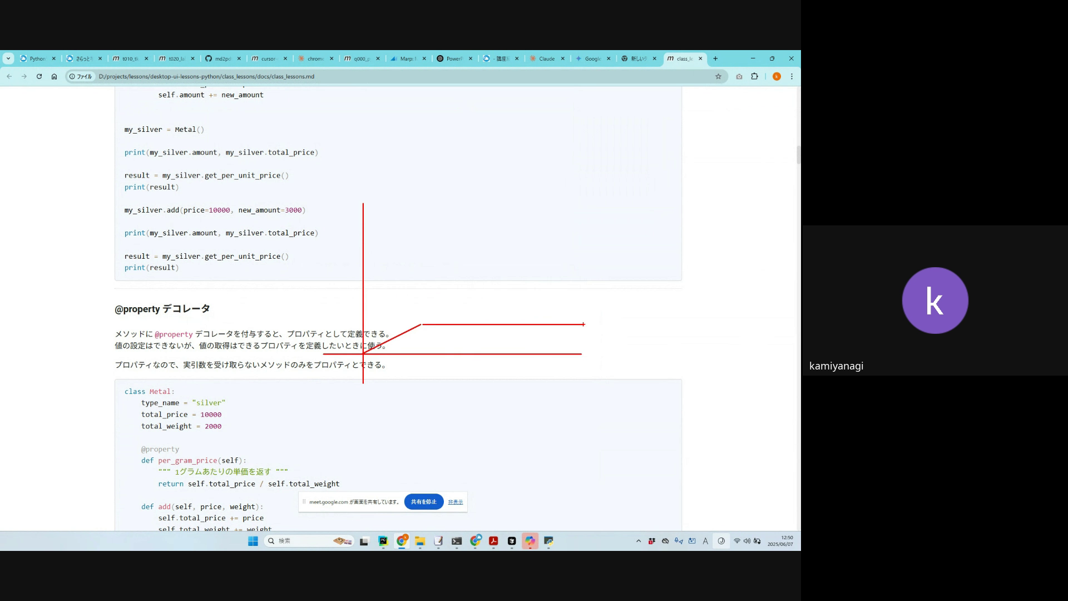Click the browser home icon
1068x601 pixels.
coord(54,76)
